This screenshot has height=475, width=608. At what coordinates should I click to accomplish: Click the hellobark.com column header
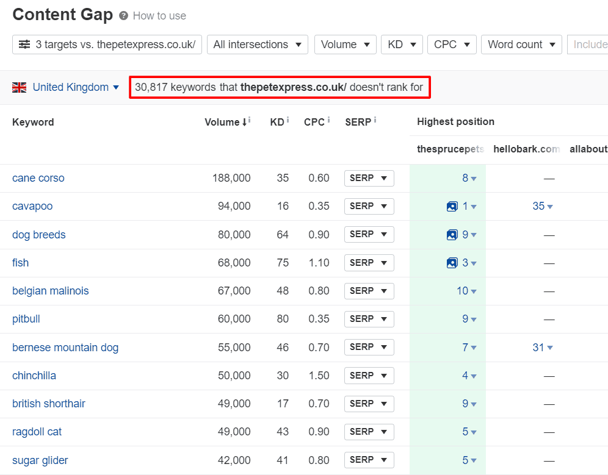click(x=527, y=149)
